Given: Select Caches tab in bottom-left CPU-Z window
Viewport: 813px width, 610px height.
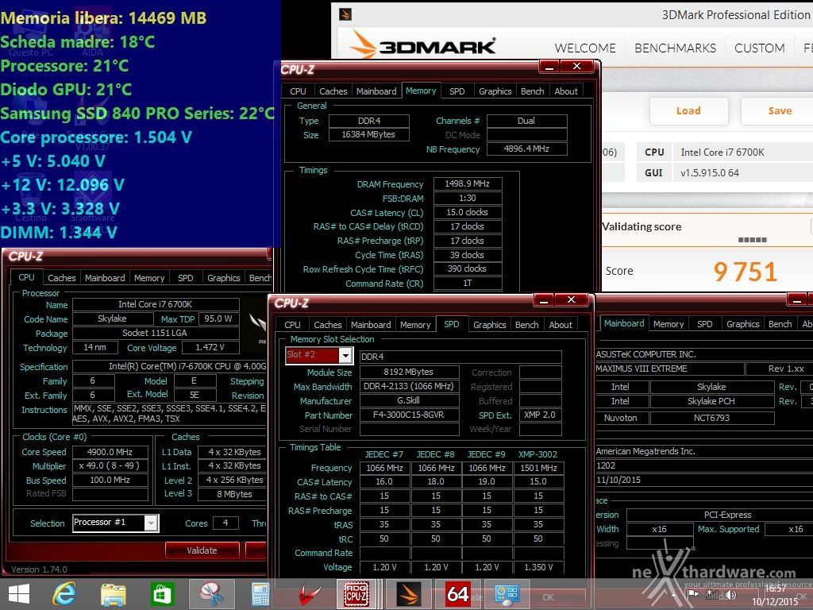Looking at the screenshot, I should click(62, 278).
